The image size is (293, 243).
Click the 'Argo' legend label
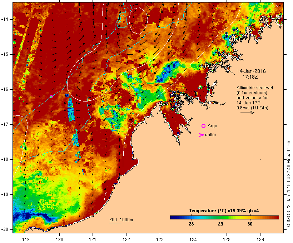tap(212, 126)
